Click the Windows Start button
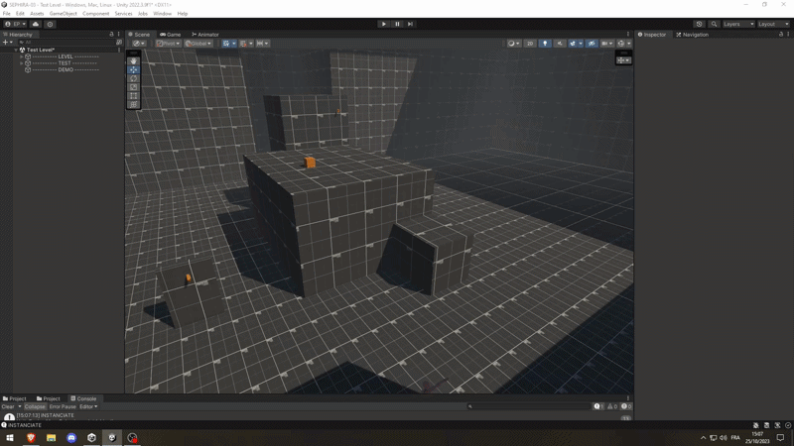 click(10, 437)
